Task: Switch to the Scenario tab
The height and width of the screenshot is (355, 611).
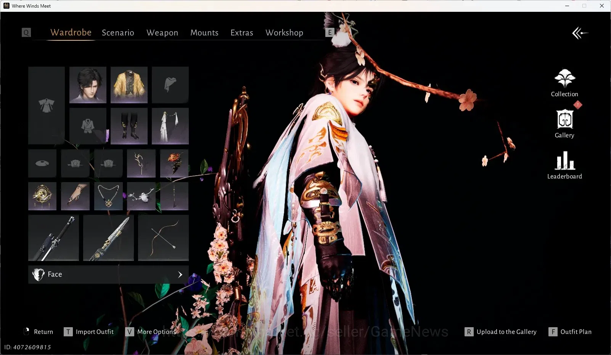Action: [118, 33]
